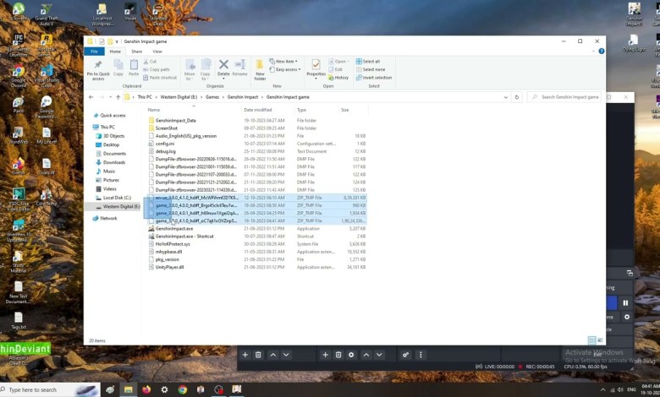Open Properties of selected files

click(x=316, y=68)
